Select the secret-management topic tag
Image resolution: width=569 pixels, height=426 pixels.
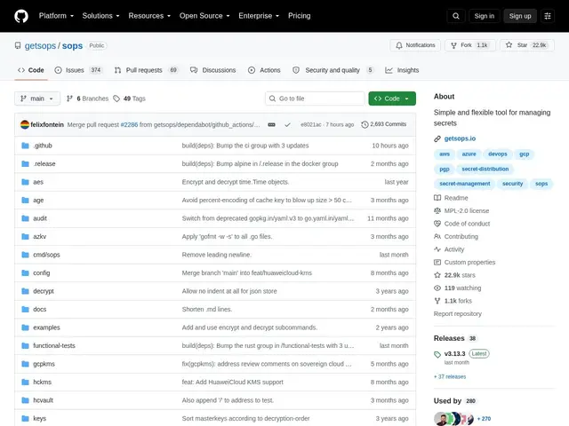coord(464,184)
